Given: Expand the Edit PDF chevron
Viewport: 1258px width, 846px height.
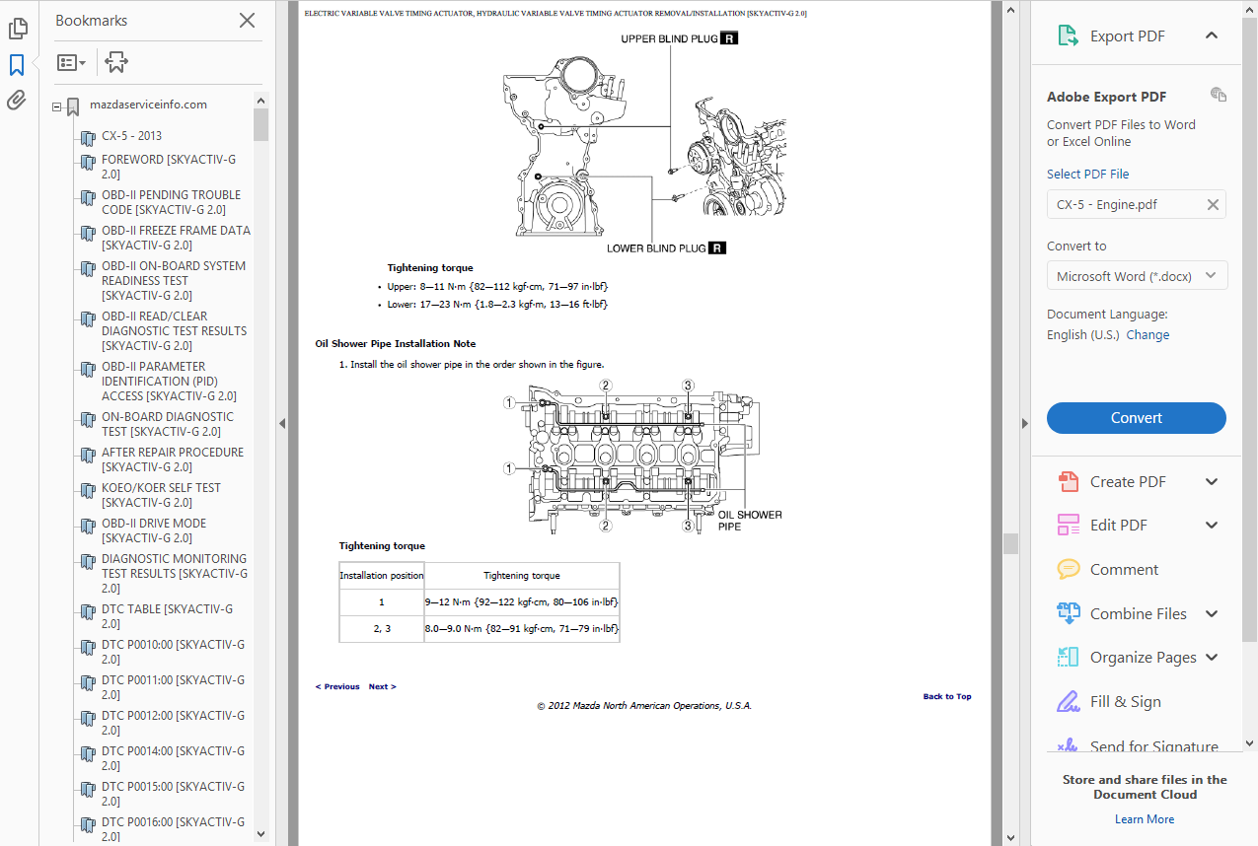Looking at the screenshot, I should click(1212, 526).
